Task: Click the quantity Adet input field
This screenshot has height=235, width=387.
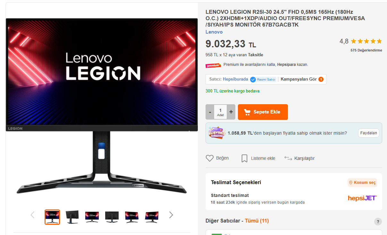Action: tap(221, 112)
